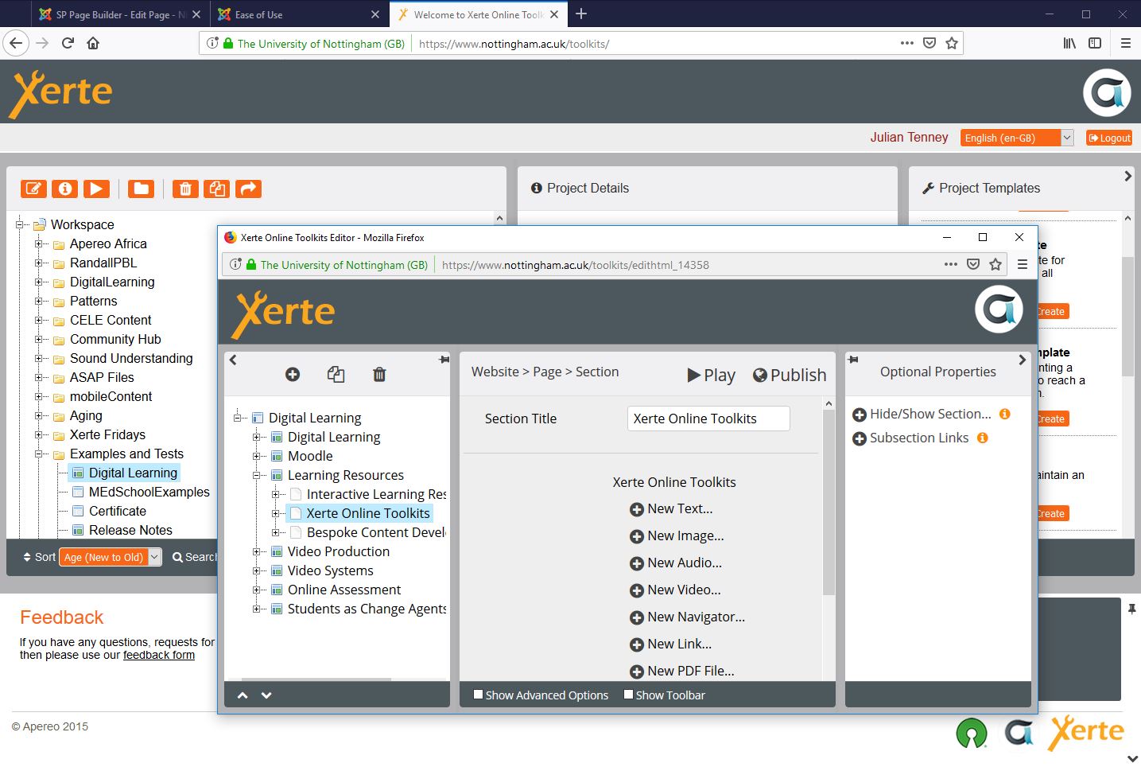Select Students as Change Agents page

[367, 609]
